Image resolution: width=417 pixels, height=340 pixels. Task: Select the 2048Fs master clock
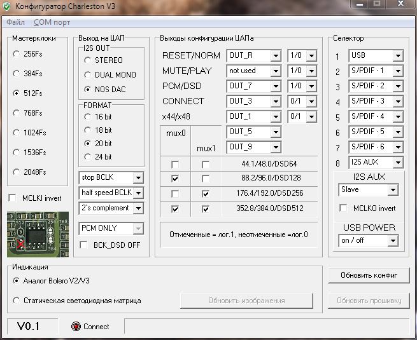coord(16,172)
